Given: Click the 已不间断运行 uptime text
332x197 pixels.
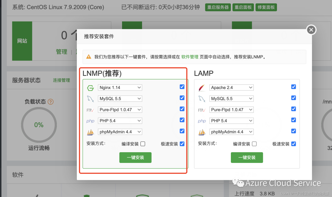Looking at the screenshot, I should tap(160, 7).
